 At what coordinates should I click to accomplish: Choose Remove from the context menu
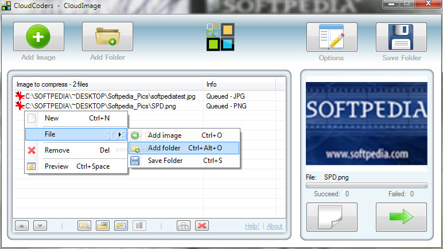click(76, 150)
